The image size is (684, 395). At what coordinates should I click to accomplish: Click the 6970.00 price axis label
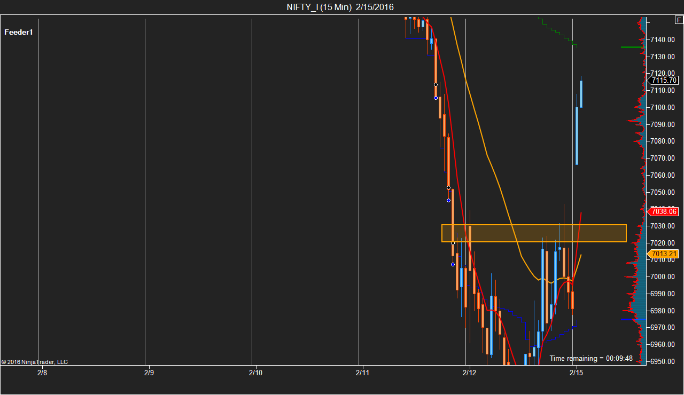(663, 327)
